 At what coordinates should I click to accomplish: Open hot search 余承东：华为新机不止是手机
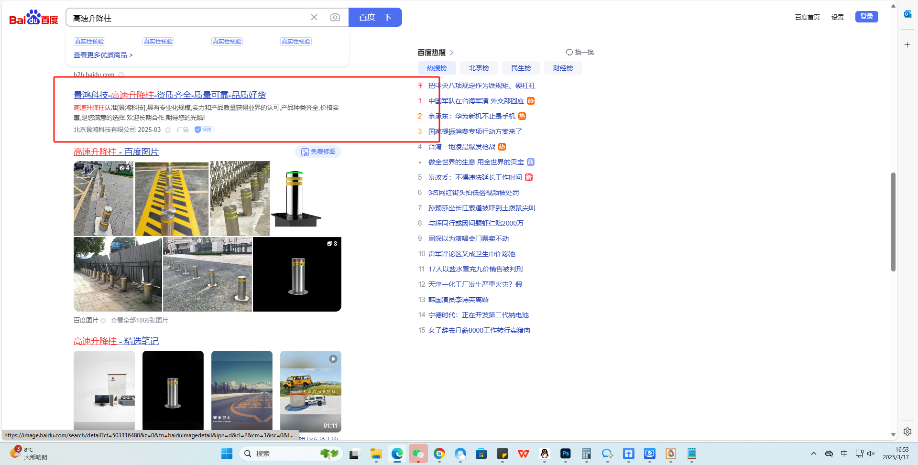tap(472, 116)
